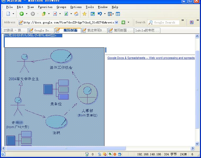Click the orange sun-shaped status bar icon

pyautogui.click(x=115, y=154)
